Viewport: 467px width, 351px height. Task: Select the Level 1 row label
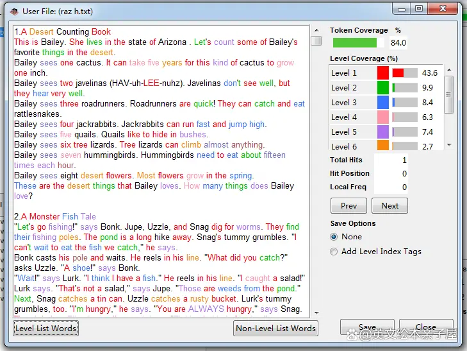[x=344, y=73]
